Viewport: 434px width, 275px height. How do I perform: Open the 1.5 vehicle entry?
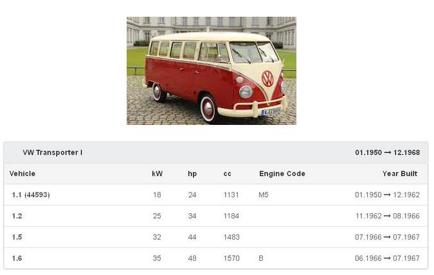coord(17,237)
